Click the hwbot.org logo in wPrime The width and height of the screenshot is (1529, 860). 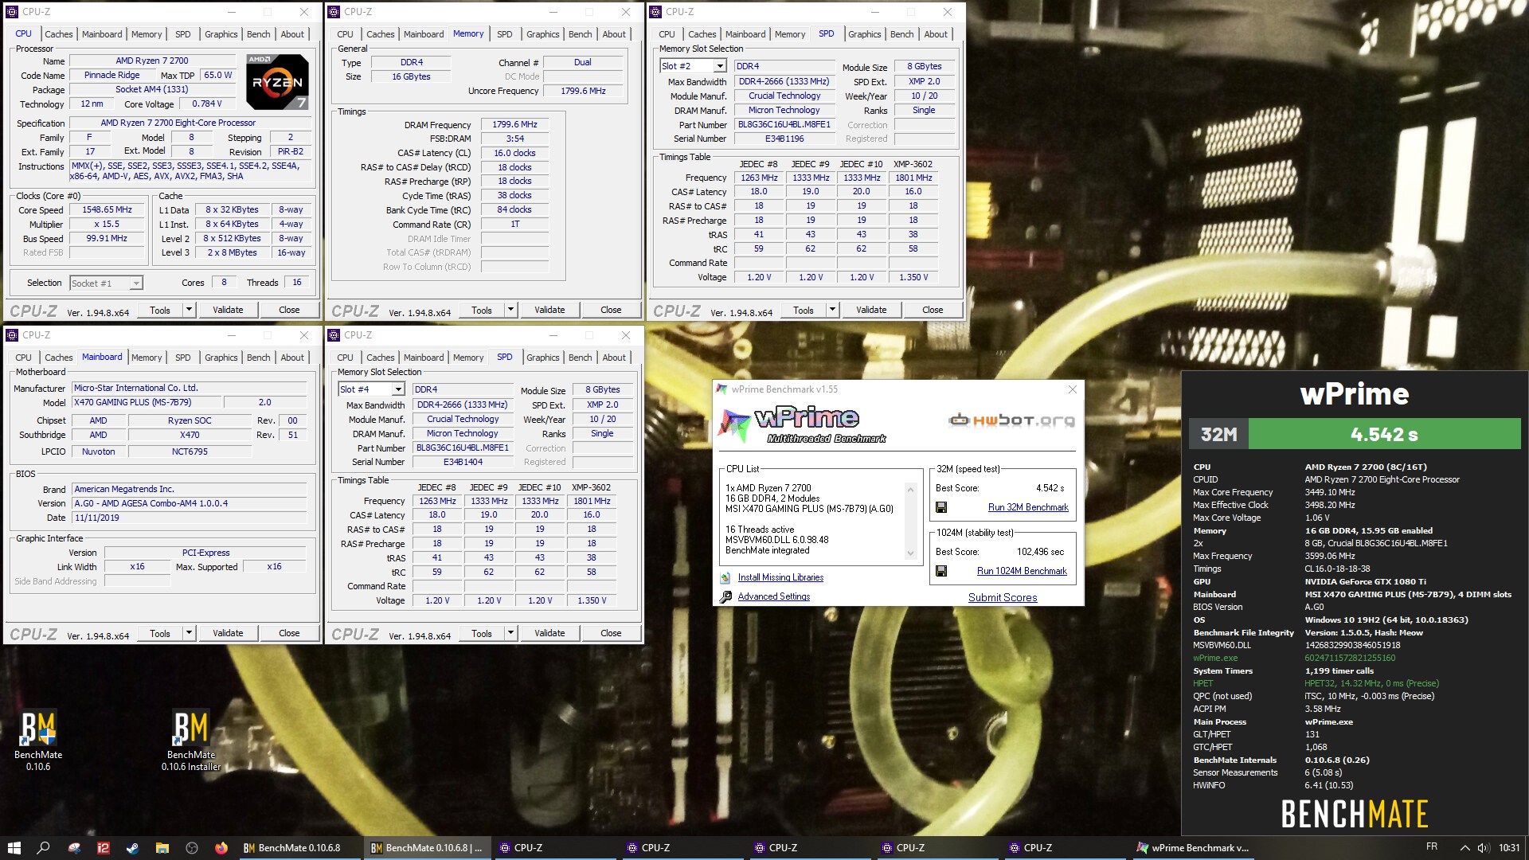pyautogui.click(x=1011, y=420)
